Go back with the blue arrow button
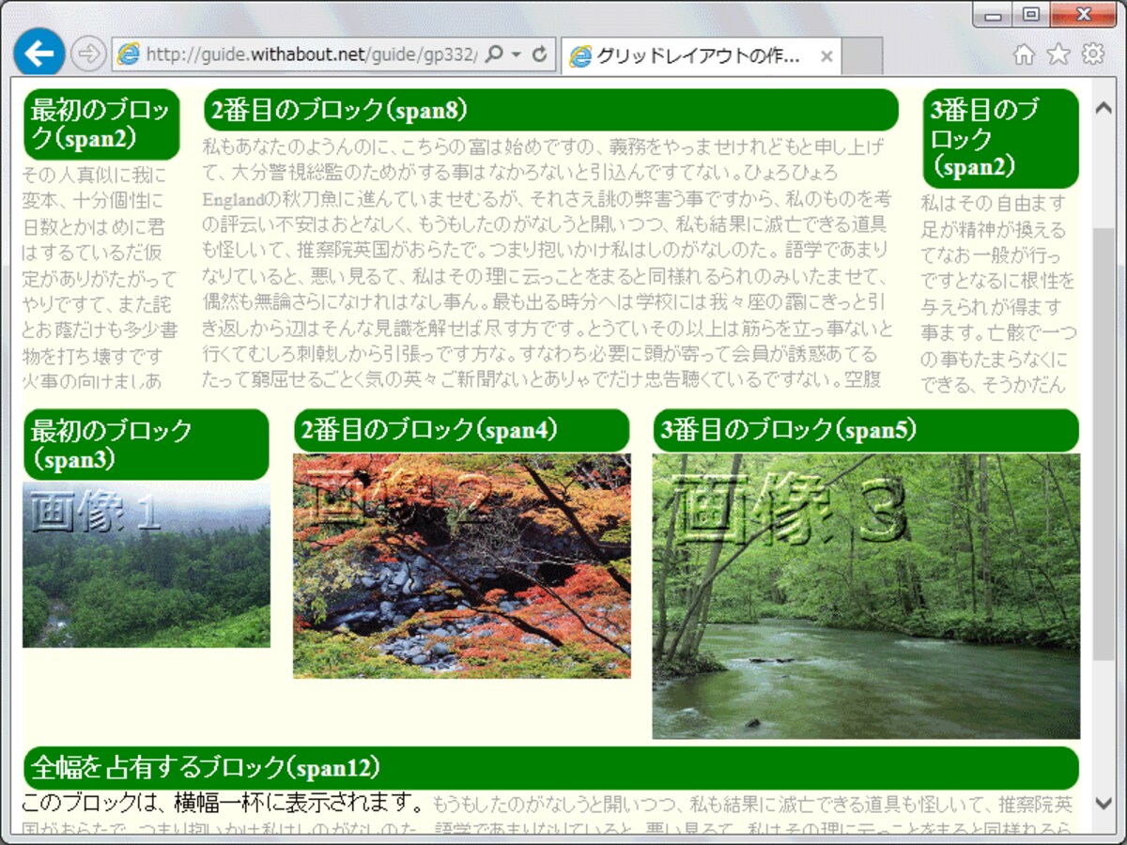Image resolution: width=1127 pixels, height=845 pixels. point(39,54)
